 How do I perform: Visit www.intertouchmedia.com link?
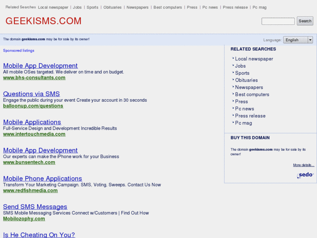(x=34, y=134)
